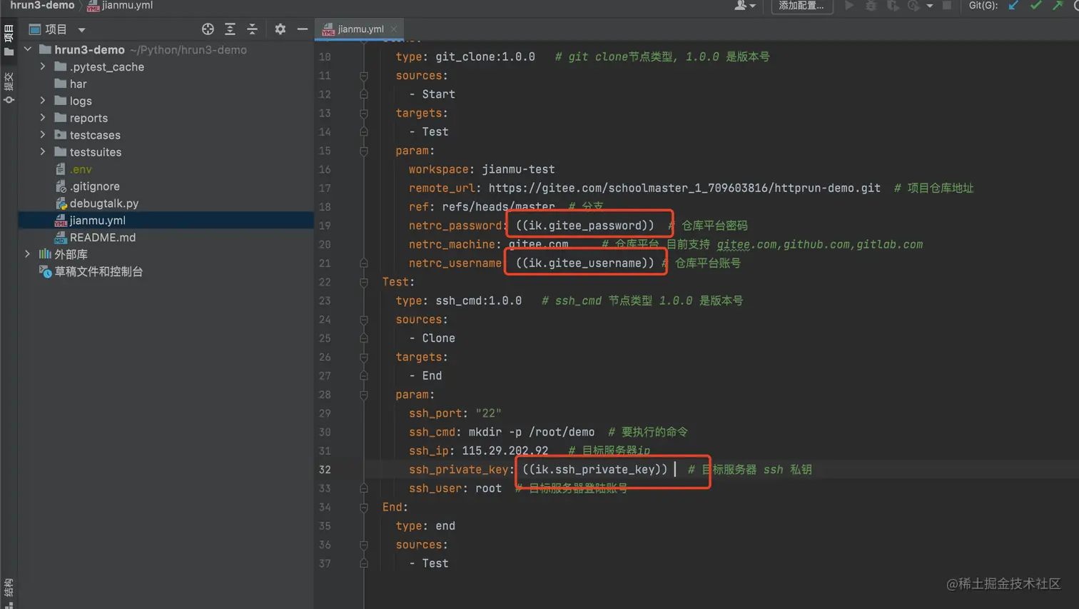This screenshot has width=1079, height=609.
Task: Click the text 'workspace: jianmu-test'
Action: [x=482, y=169]
